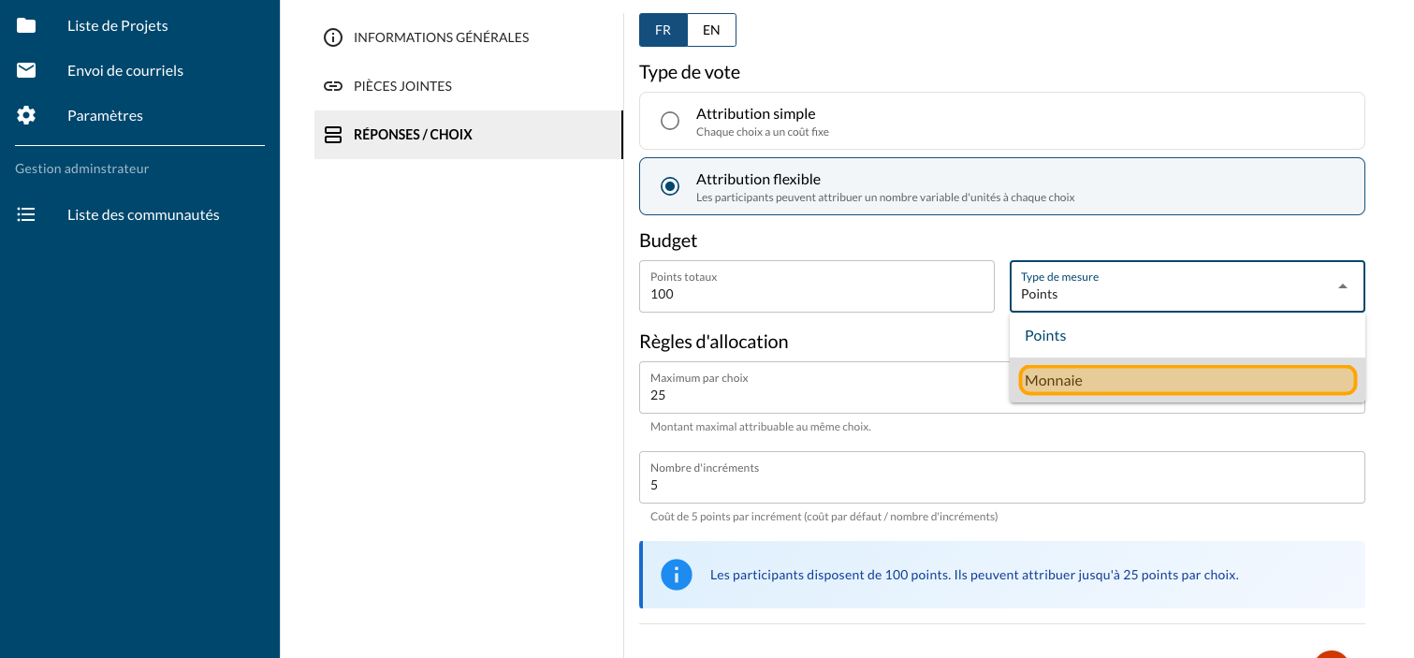The height and width of the screenshot is (658, 1414).
Task: Click the info icon next to Informations générales
Action: click(332, 37)
